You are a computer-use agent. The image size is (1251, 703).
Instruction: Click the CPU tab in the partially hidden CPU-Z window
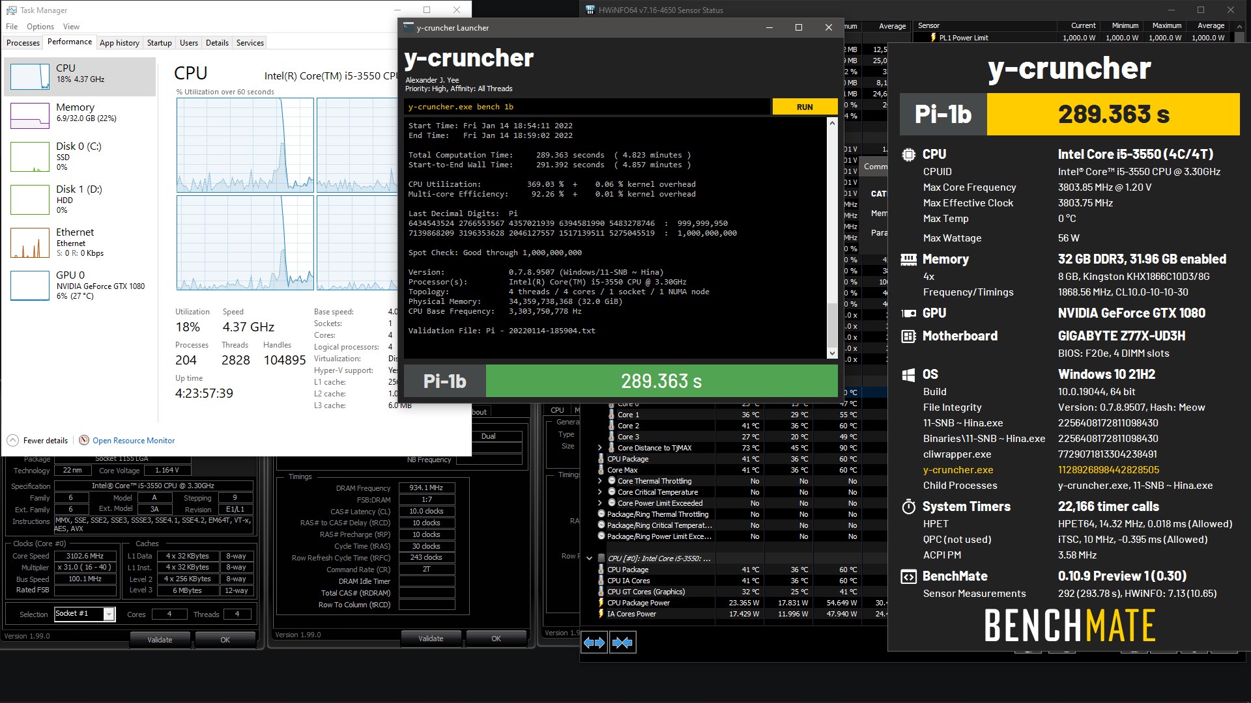[557, 410]
